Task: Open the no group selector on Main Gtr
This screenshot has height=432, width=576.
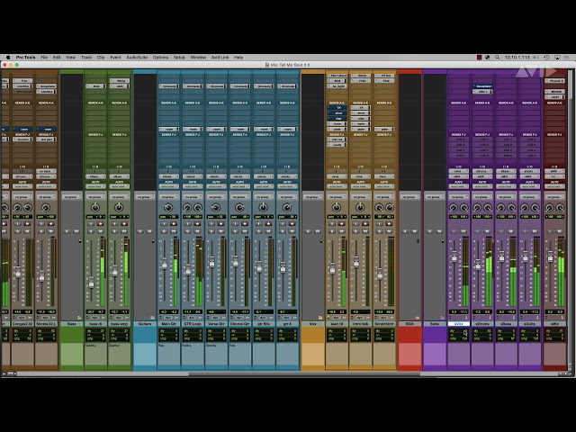Action: pyautogui.click(x=168, y=197)
